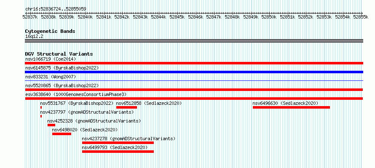
Task: Select the thin blue line for nsv833231
Action: point(194,81)
